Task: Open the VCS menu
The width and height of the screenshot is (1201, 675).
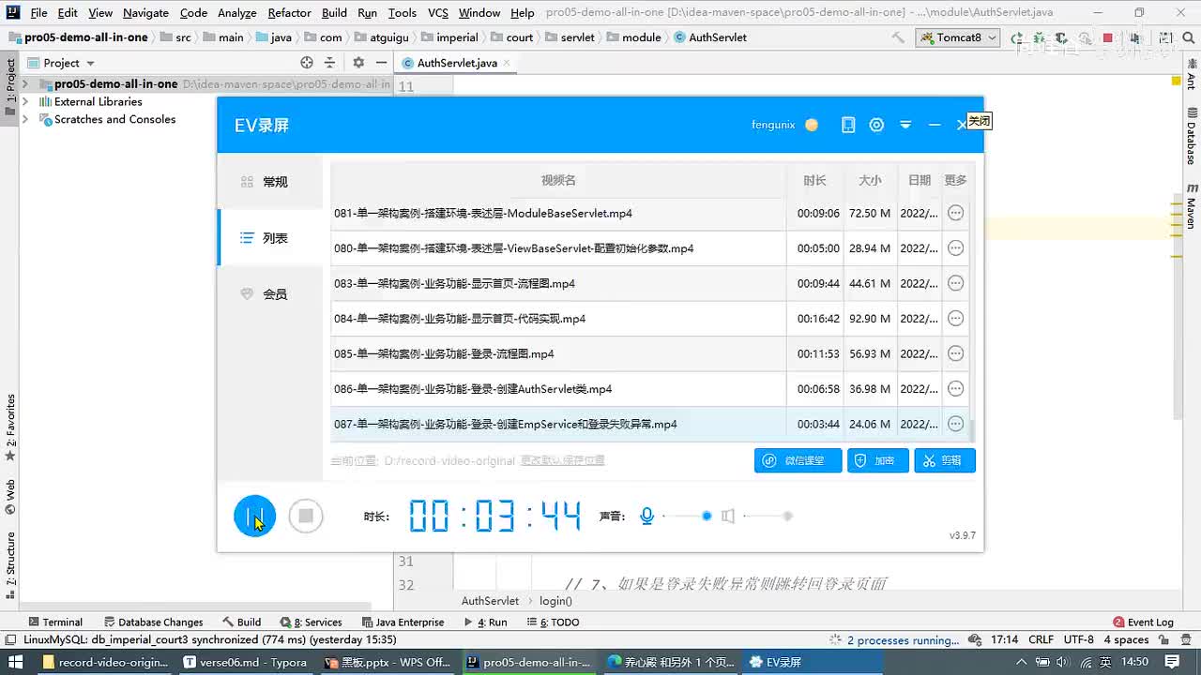Action: tap(438, 12)
